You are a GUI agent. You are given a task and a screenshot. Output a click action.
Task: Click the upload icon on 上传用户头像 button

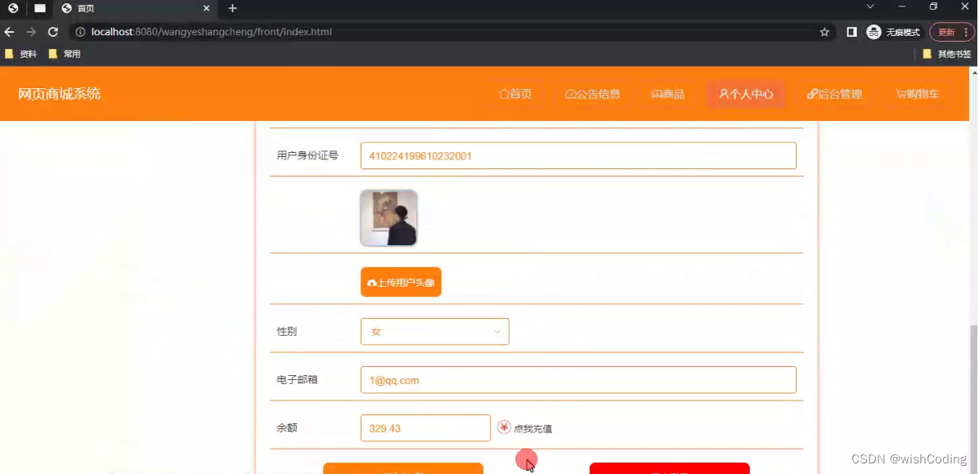[372, 281]
